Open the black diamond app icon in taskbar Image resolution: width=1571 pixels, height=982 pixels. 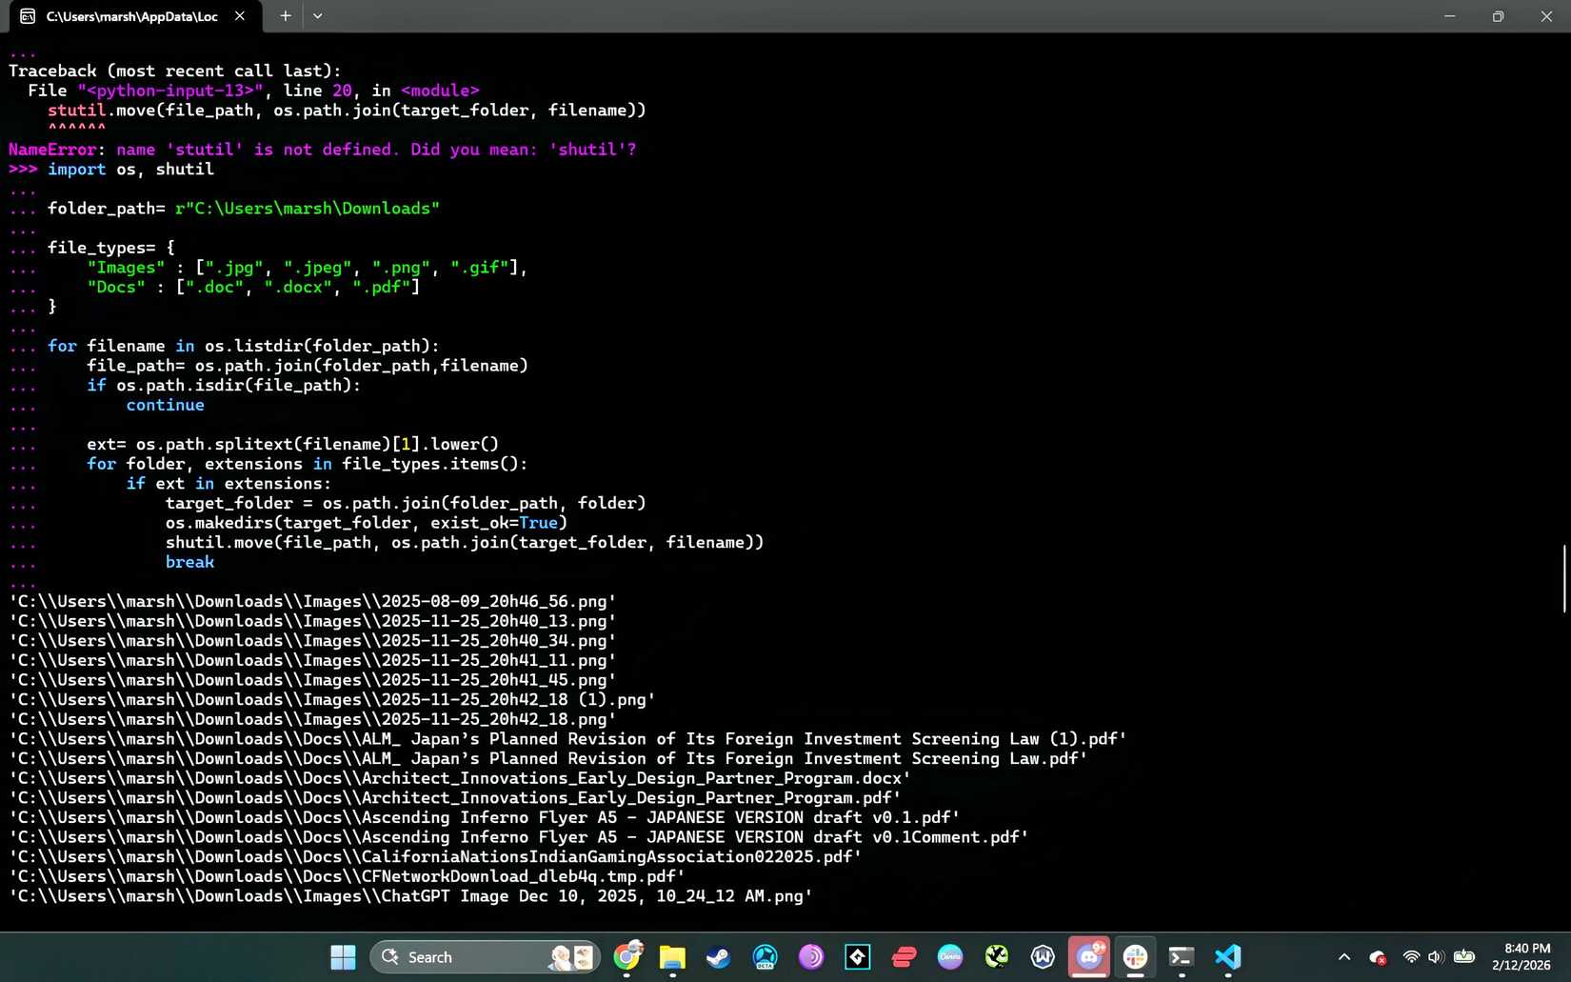[858, 957]
